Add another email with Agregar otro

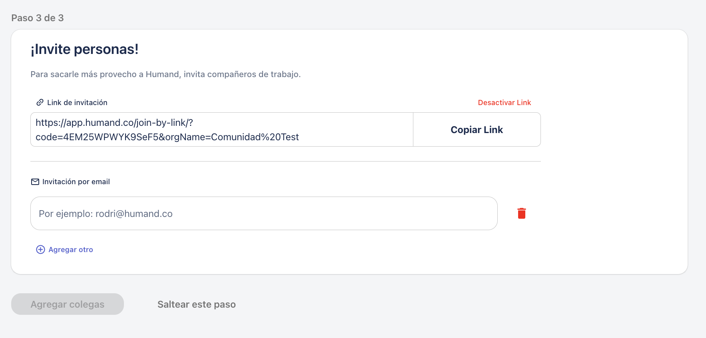71,250
